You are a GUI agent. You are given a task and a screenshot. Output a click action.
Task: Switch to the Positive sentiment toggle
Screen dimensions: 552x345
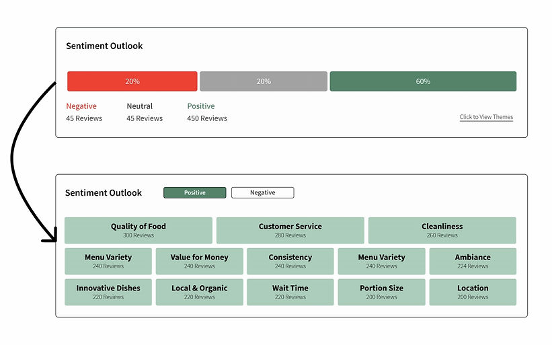click(194, 193)
